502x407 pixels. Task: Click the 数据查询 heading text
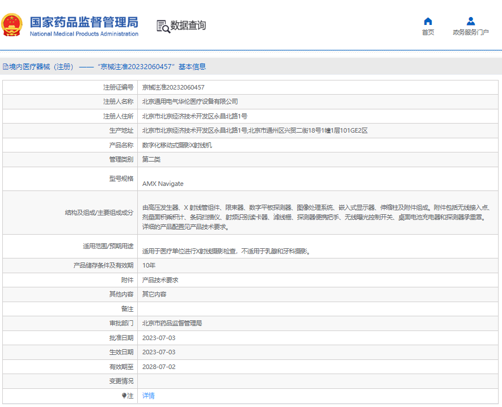click(x=188, y=26)
